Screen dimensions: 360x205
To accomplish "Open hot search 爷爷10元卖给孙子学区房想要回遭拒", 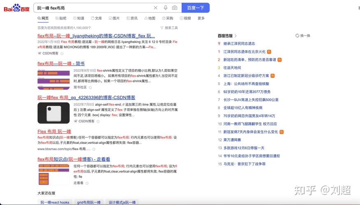I will tap(252, 156).
